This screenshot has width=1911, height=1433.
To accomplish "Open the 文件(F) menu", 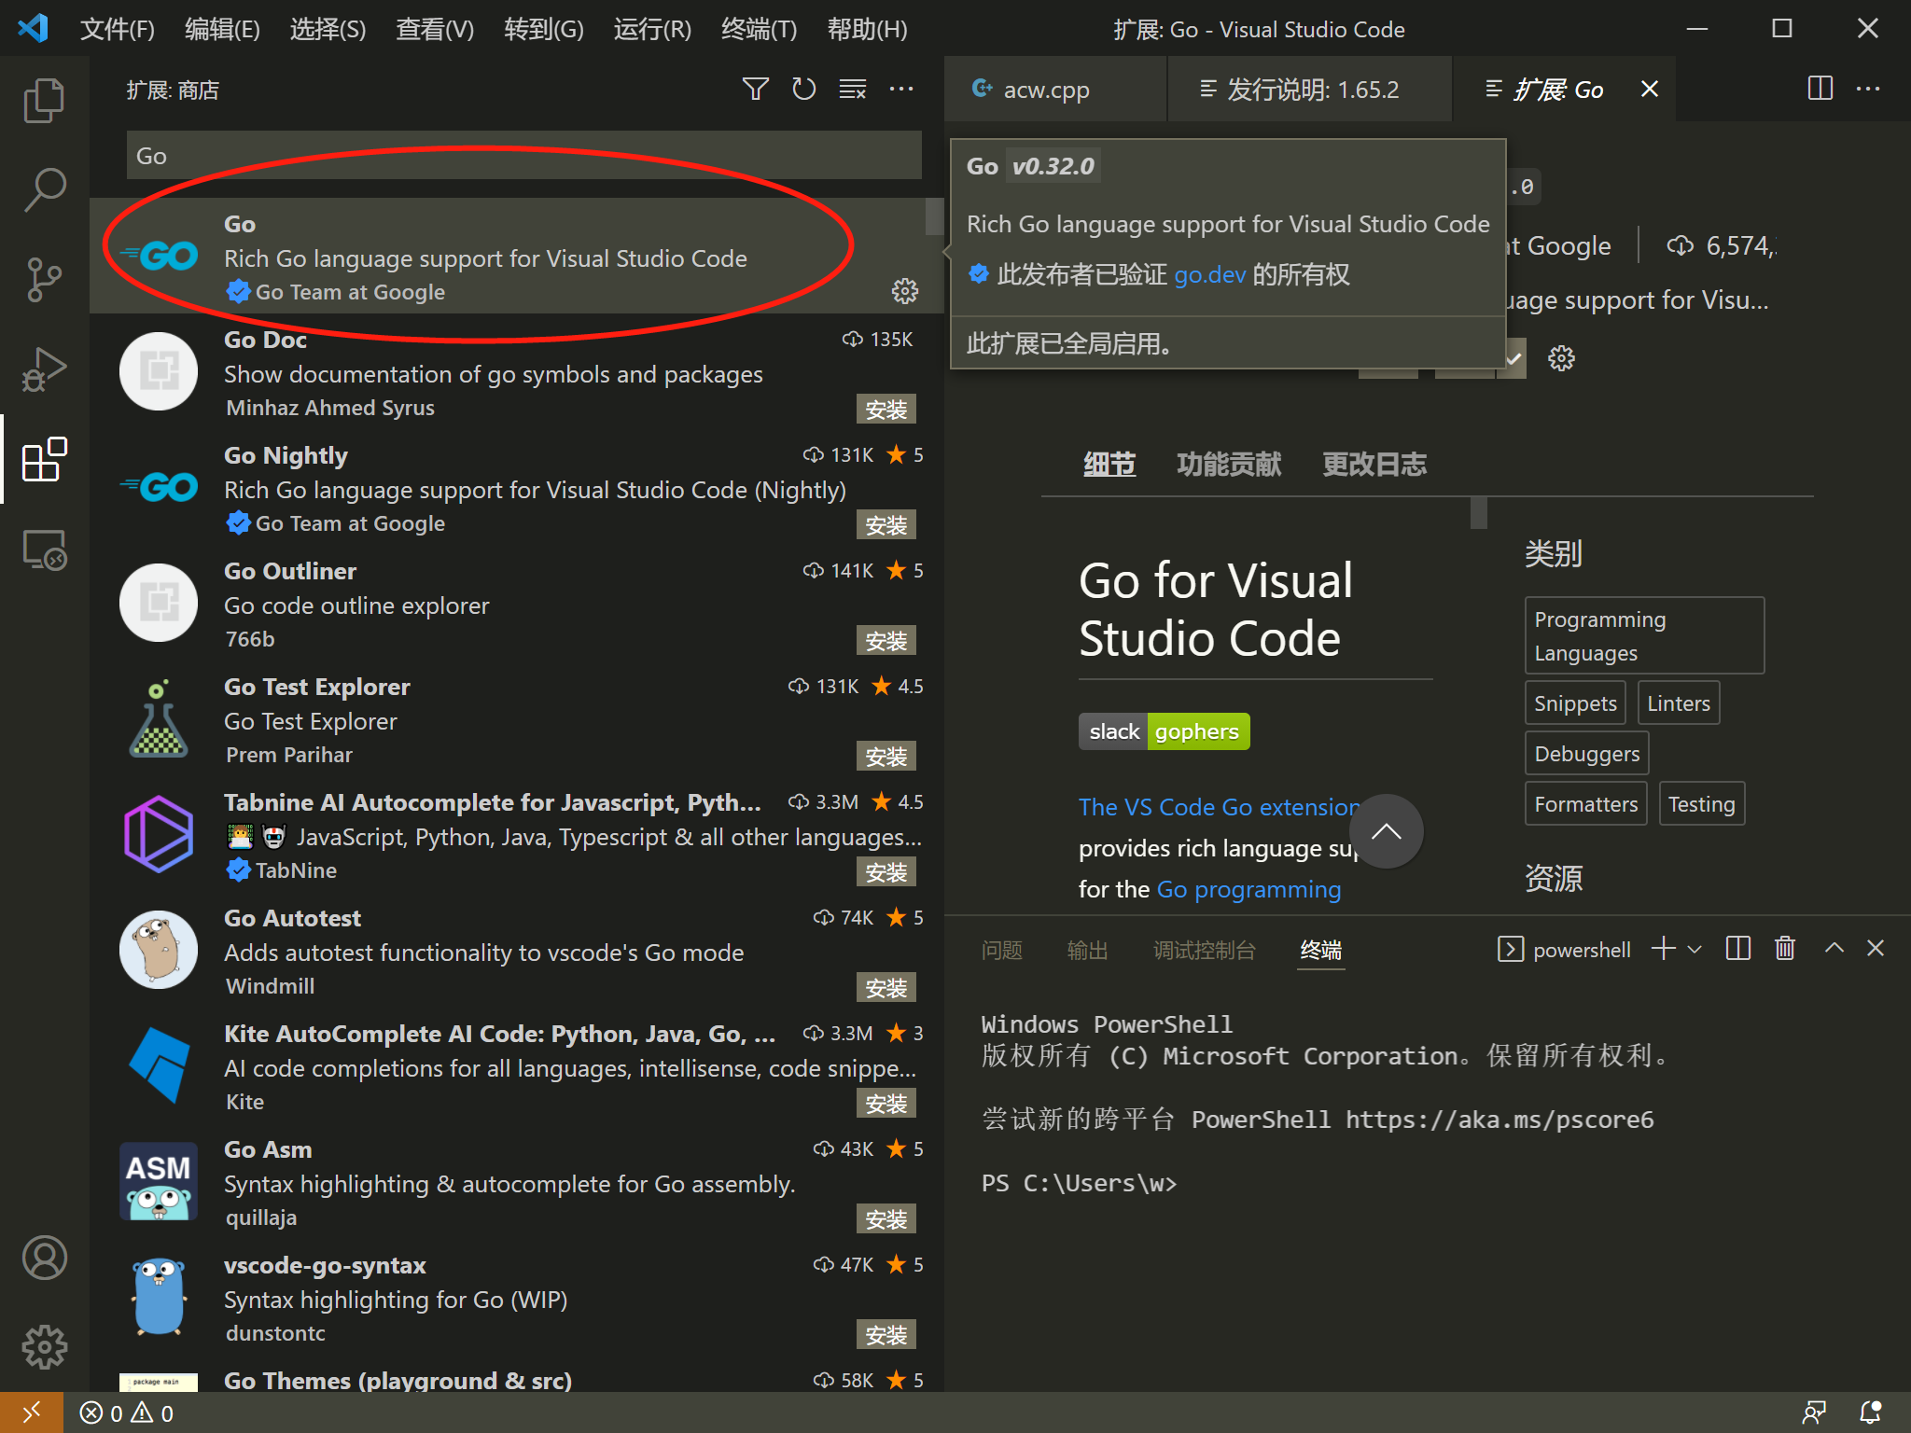I will 118,29.
